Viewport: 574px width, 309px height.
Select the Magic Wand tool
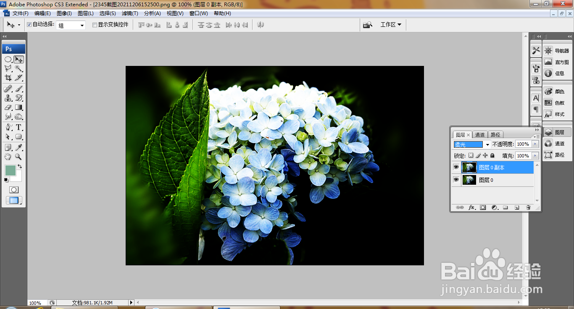(x=18, y=68)
